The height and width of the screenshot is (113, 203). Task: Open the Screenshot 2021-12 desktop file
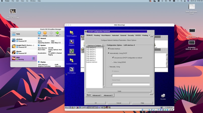13,11
